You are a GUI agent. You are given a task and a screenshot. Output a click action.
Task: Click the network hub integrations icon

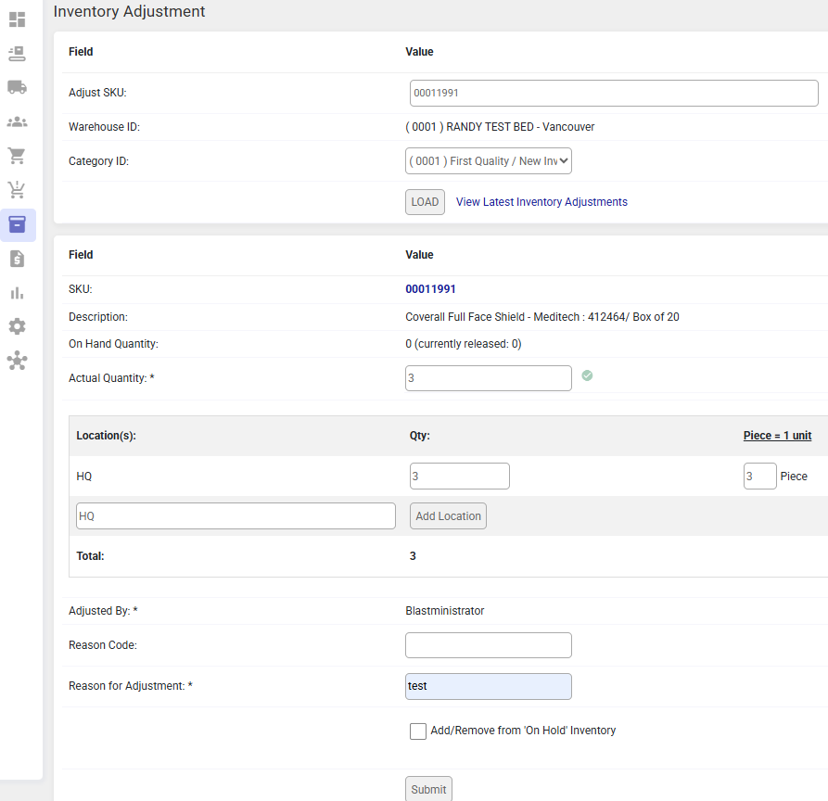point(18,361)
